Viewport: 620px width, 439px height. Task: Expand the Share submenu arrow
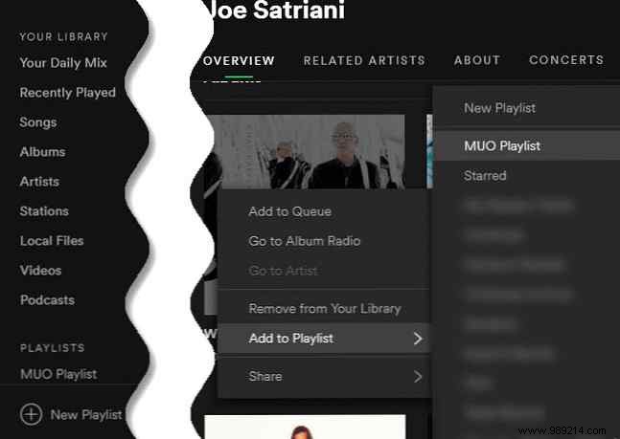pyautogui.click(x=418, y=377)
